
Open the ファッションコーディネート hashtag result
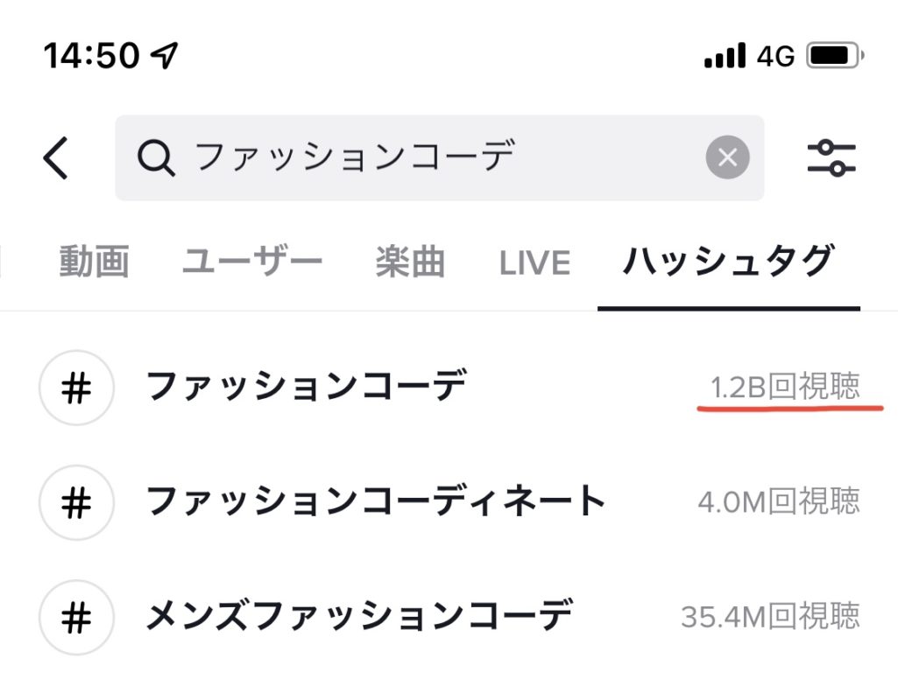(449, 502)
